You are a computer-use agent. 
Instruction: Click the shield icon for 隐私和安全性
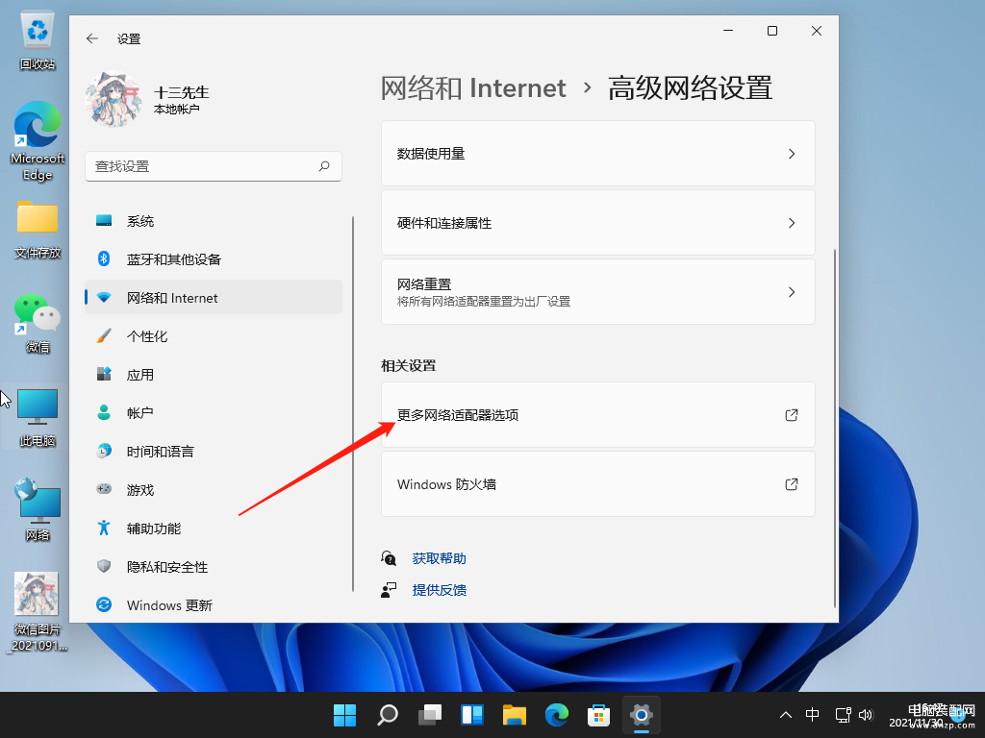[104, 566]
